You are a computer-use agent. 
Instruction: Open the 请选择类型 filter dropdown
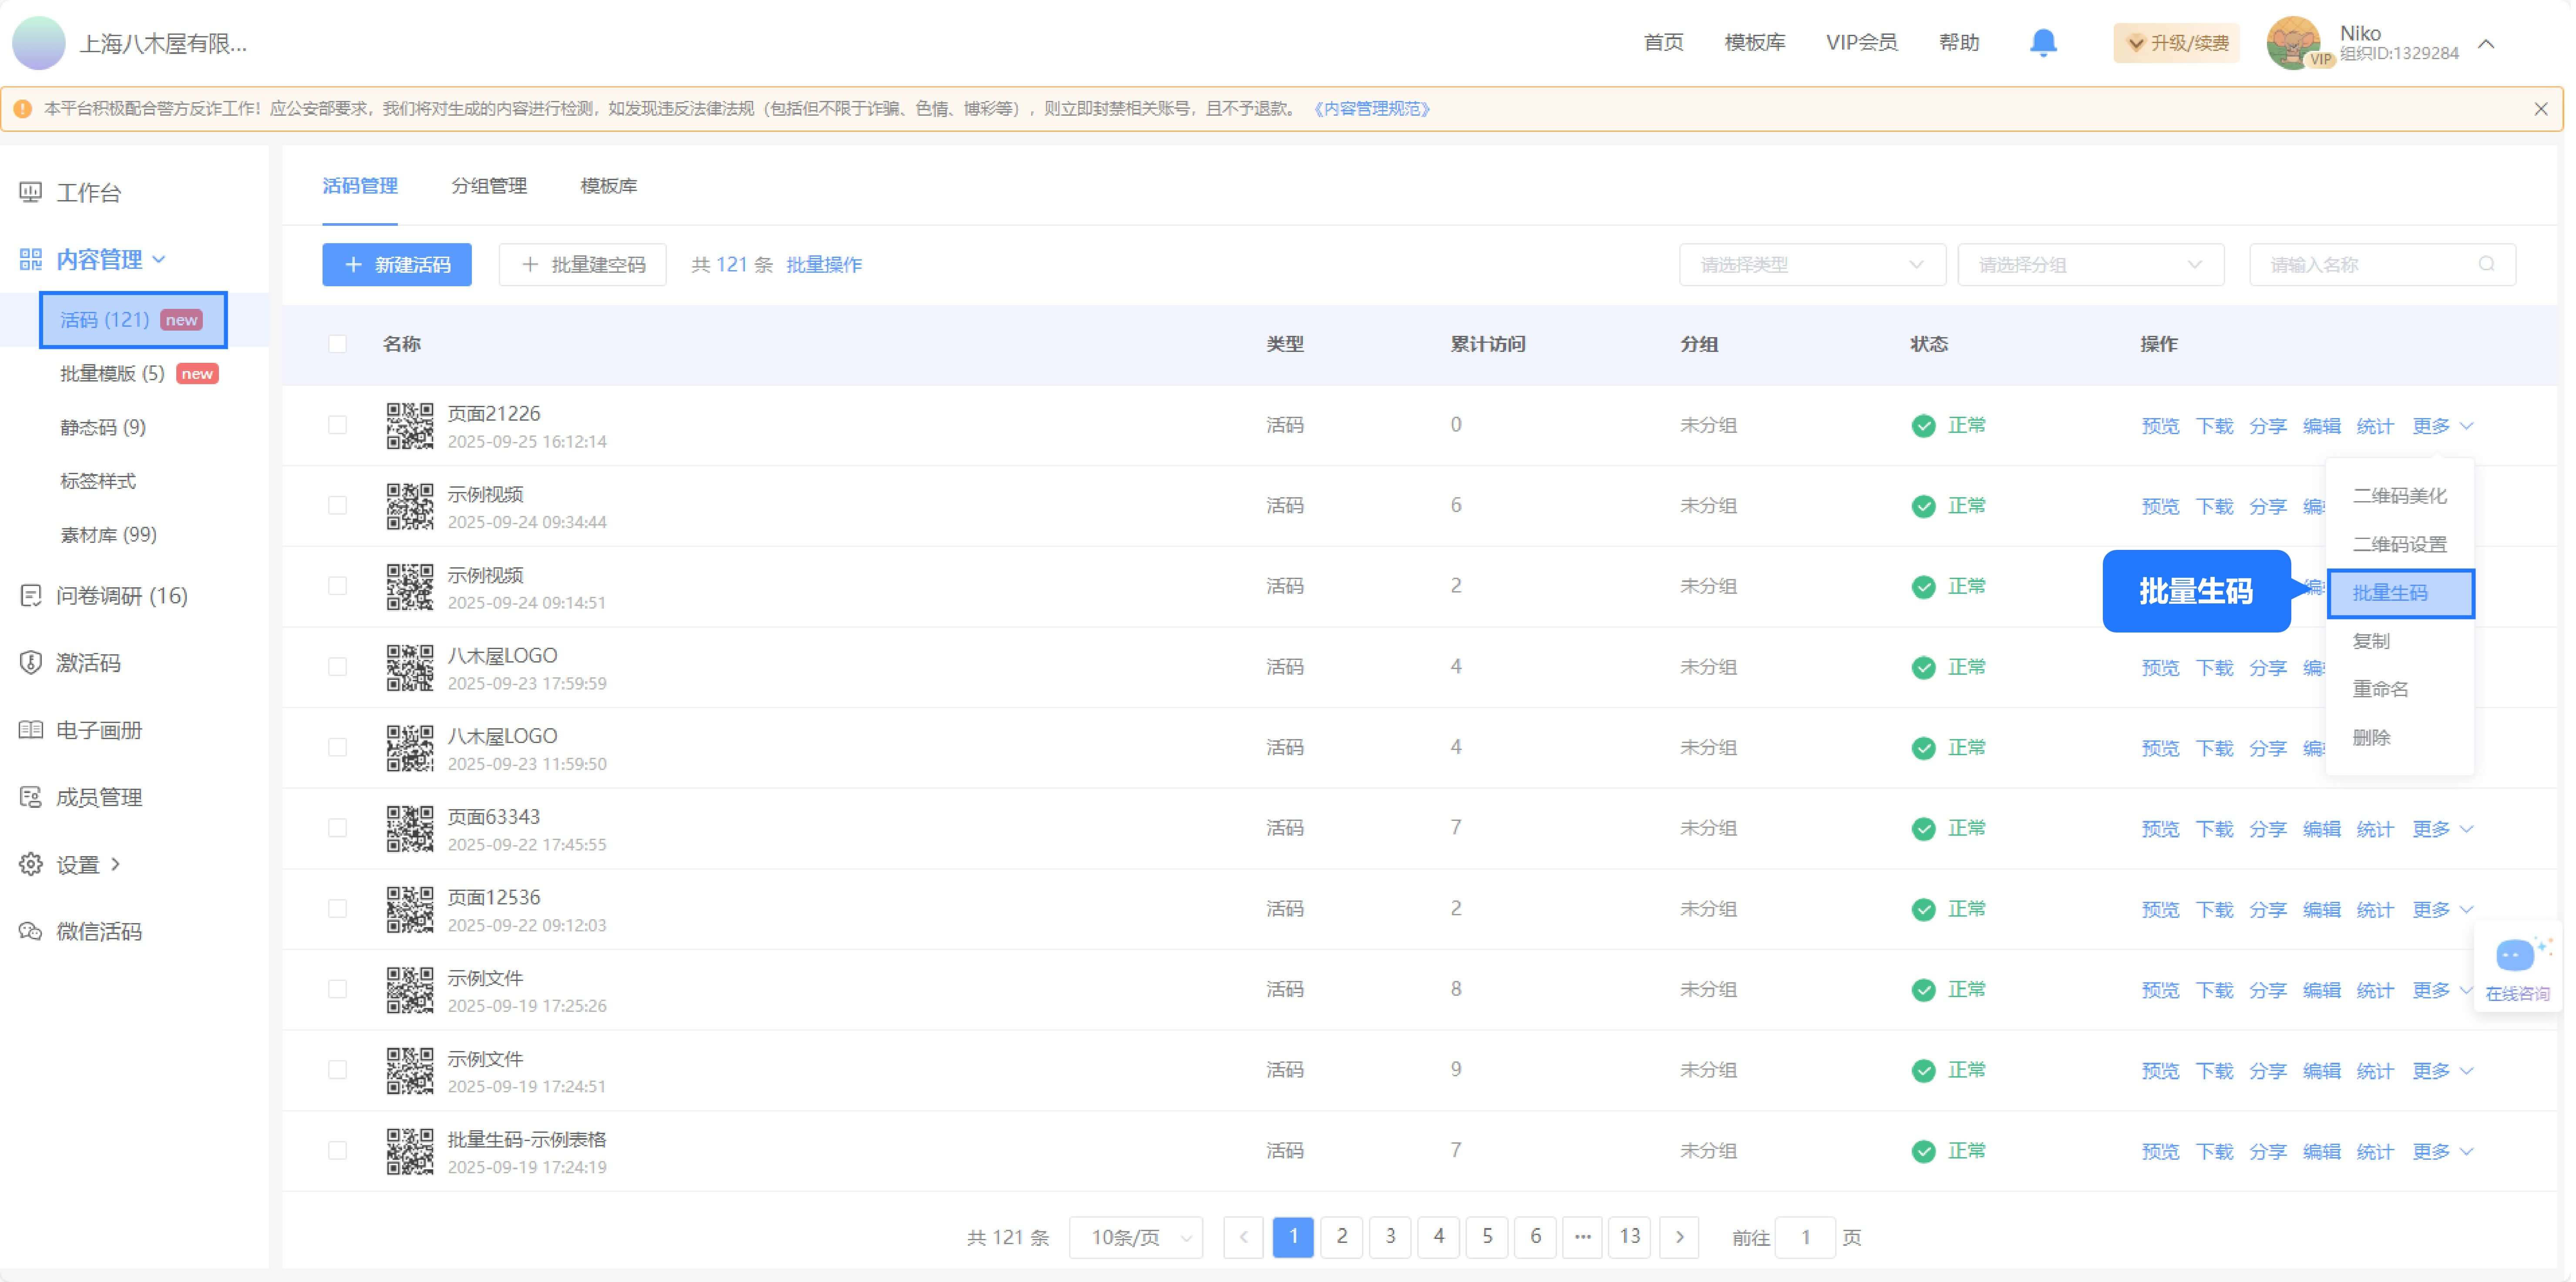pyautogui.click(x=1812, y=264)
